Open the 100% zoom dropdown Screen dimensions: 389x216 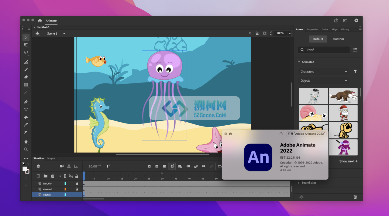pos(290,33)
